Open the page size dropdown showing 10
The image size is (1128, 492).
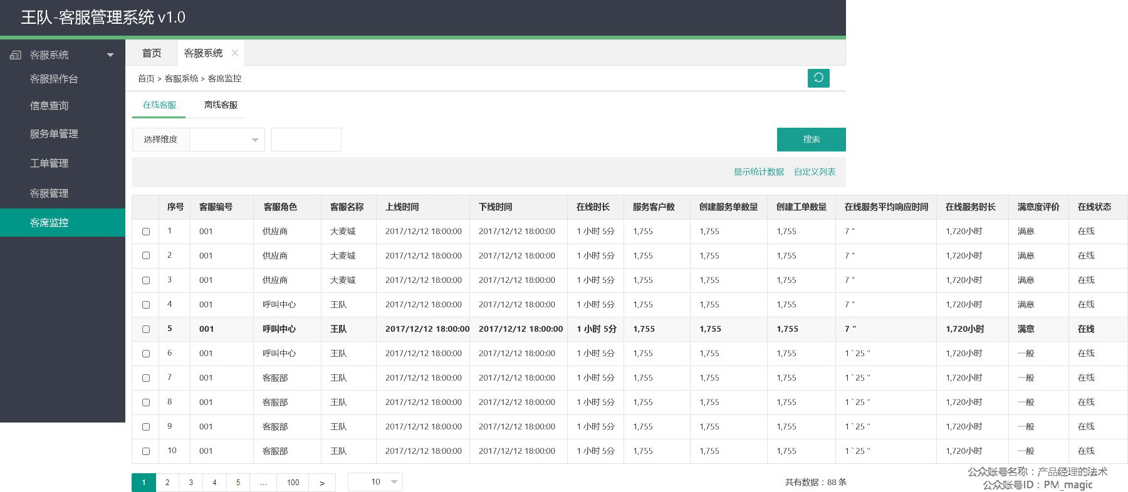(375, 482)
